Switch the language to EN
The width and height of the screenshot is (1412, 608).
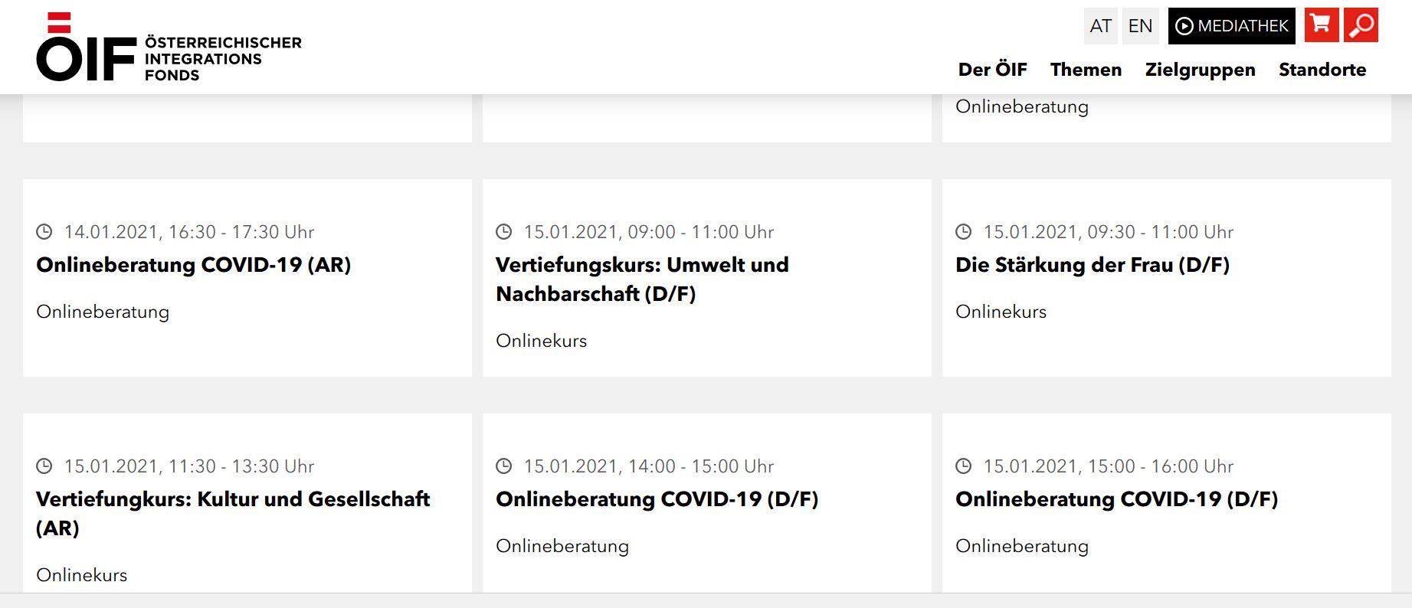tap(1140, 26)
